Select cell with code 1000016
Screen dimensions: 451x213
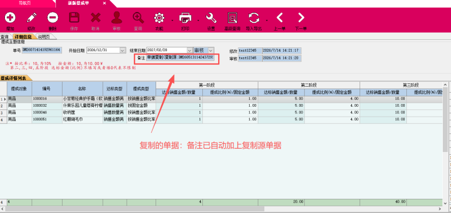(47, 99)
